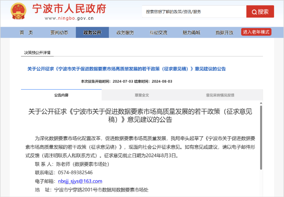Viewport: 284px width, 197px height.
Task: Visit the 魅力甬城 section
Action: coord(191,32)
